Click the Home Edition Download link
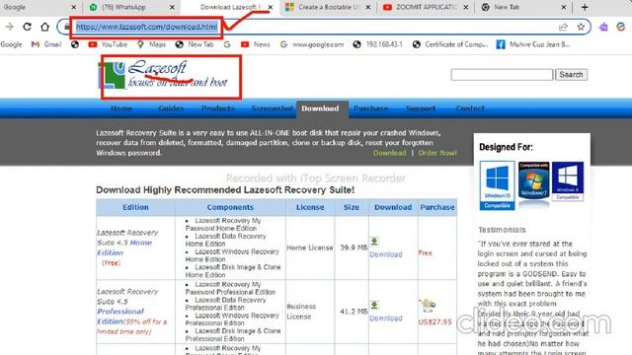This screenshot has height=355, width=632. click(x=386, y=254)
